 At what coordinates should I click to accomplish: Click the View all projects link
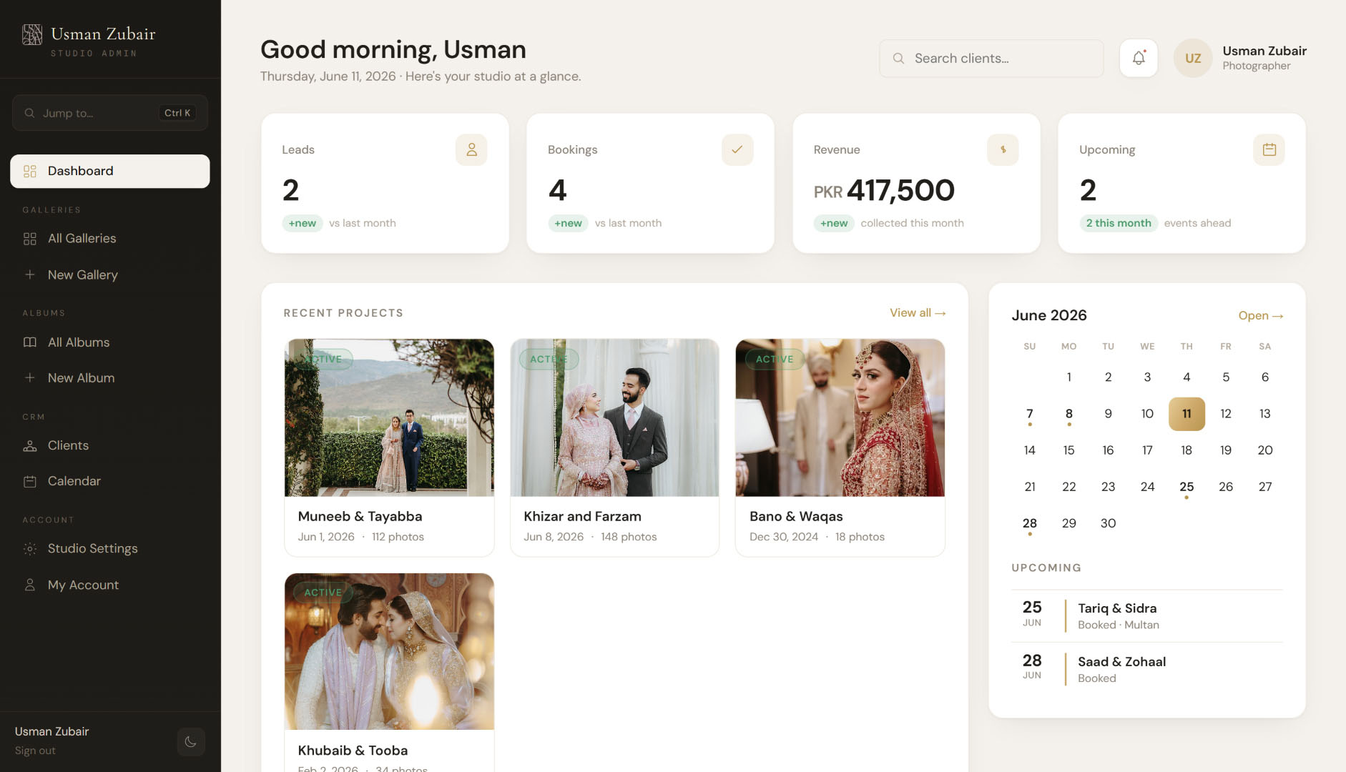918,312
